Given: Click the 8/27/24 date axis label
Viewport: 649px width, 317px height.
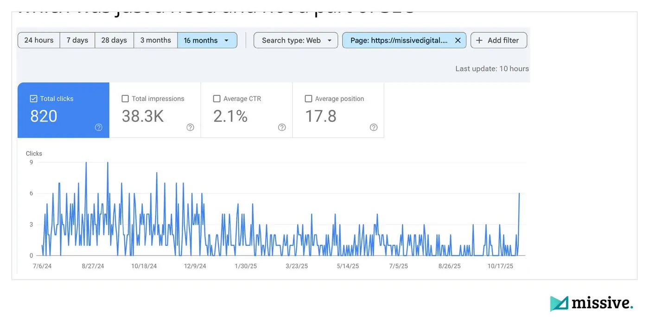Looking at the screenshot, I should tap(93, 266).
